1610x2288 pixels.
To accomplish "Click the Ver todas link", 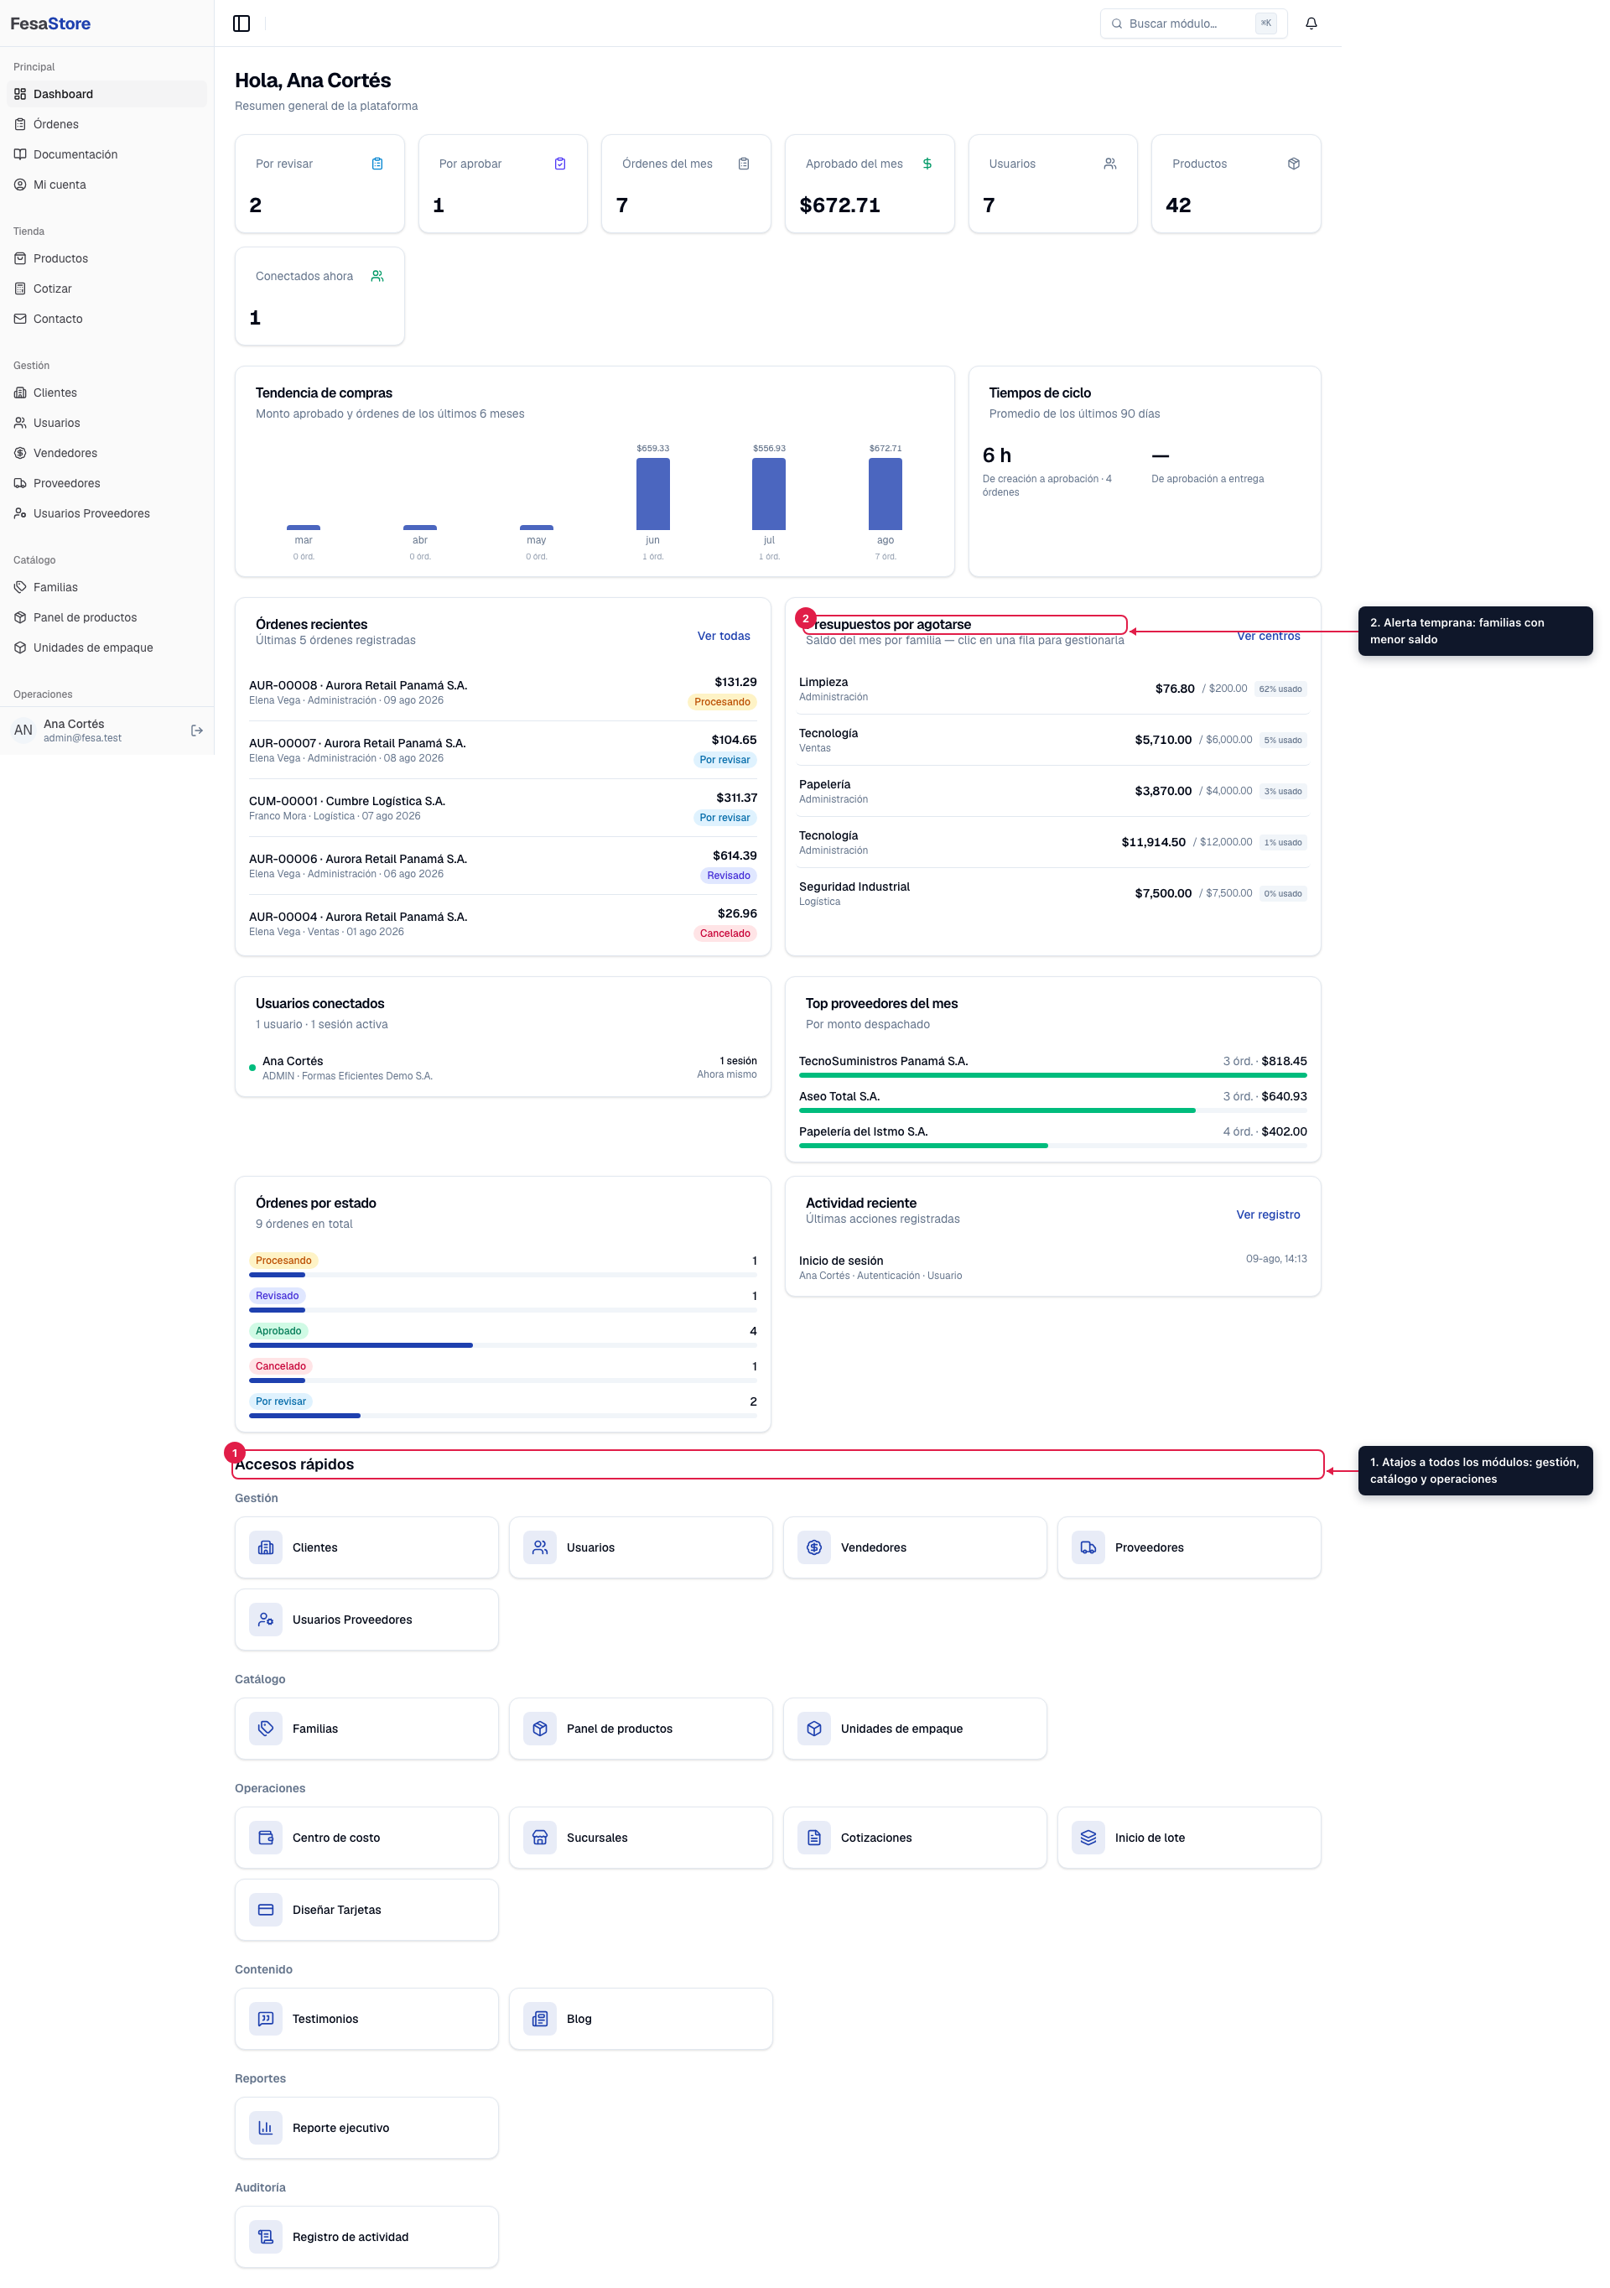I will (724, 636).
